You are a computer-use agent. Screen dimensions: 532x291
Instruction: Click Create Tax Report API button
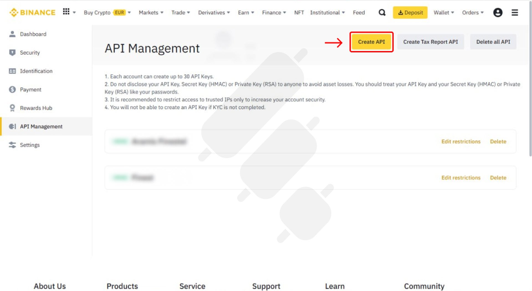(x=430, y=42)
